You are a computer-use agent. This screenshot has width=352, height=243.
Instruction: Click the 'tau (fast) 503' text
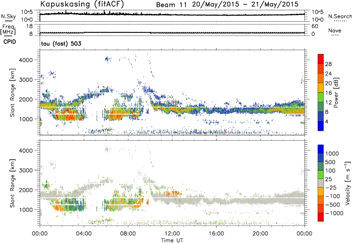point(61,43)
